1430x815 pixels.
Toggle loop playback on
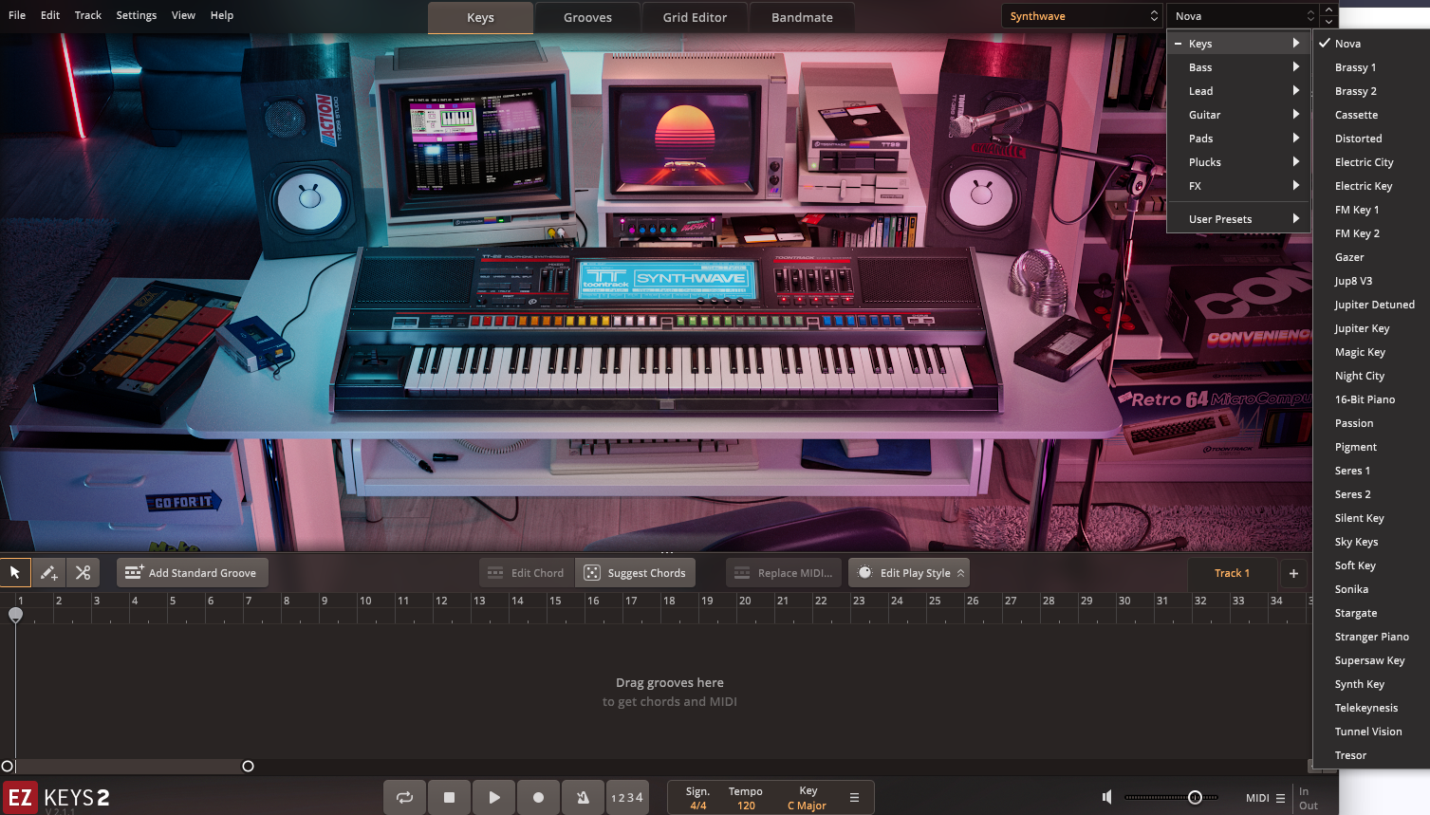coord(404,798)
